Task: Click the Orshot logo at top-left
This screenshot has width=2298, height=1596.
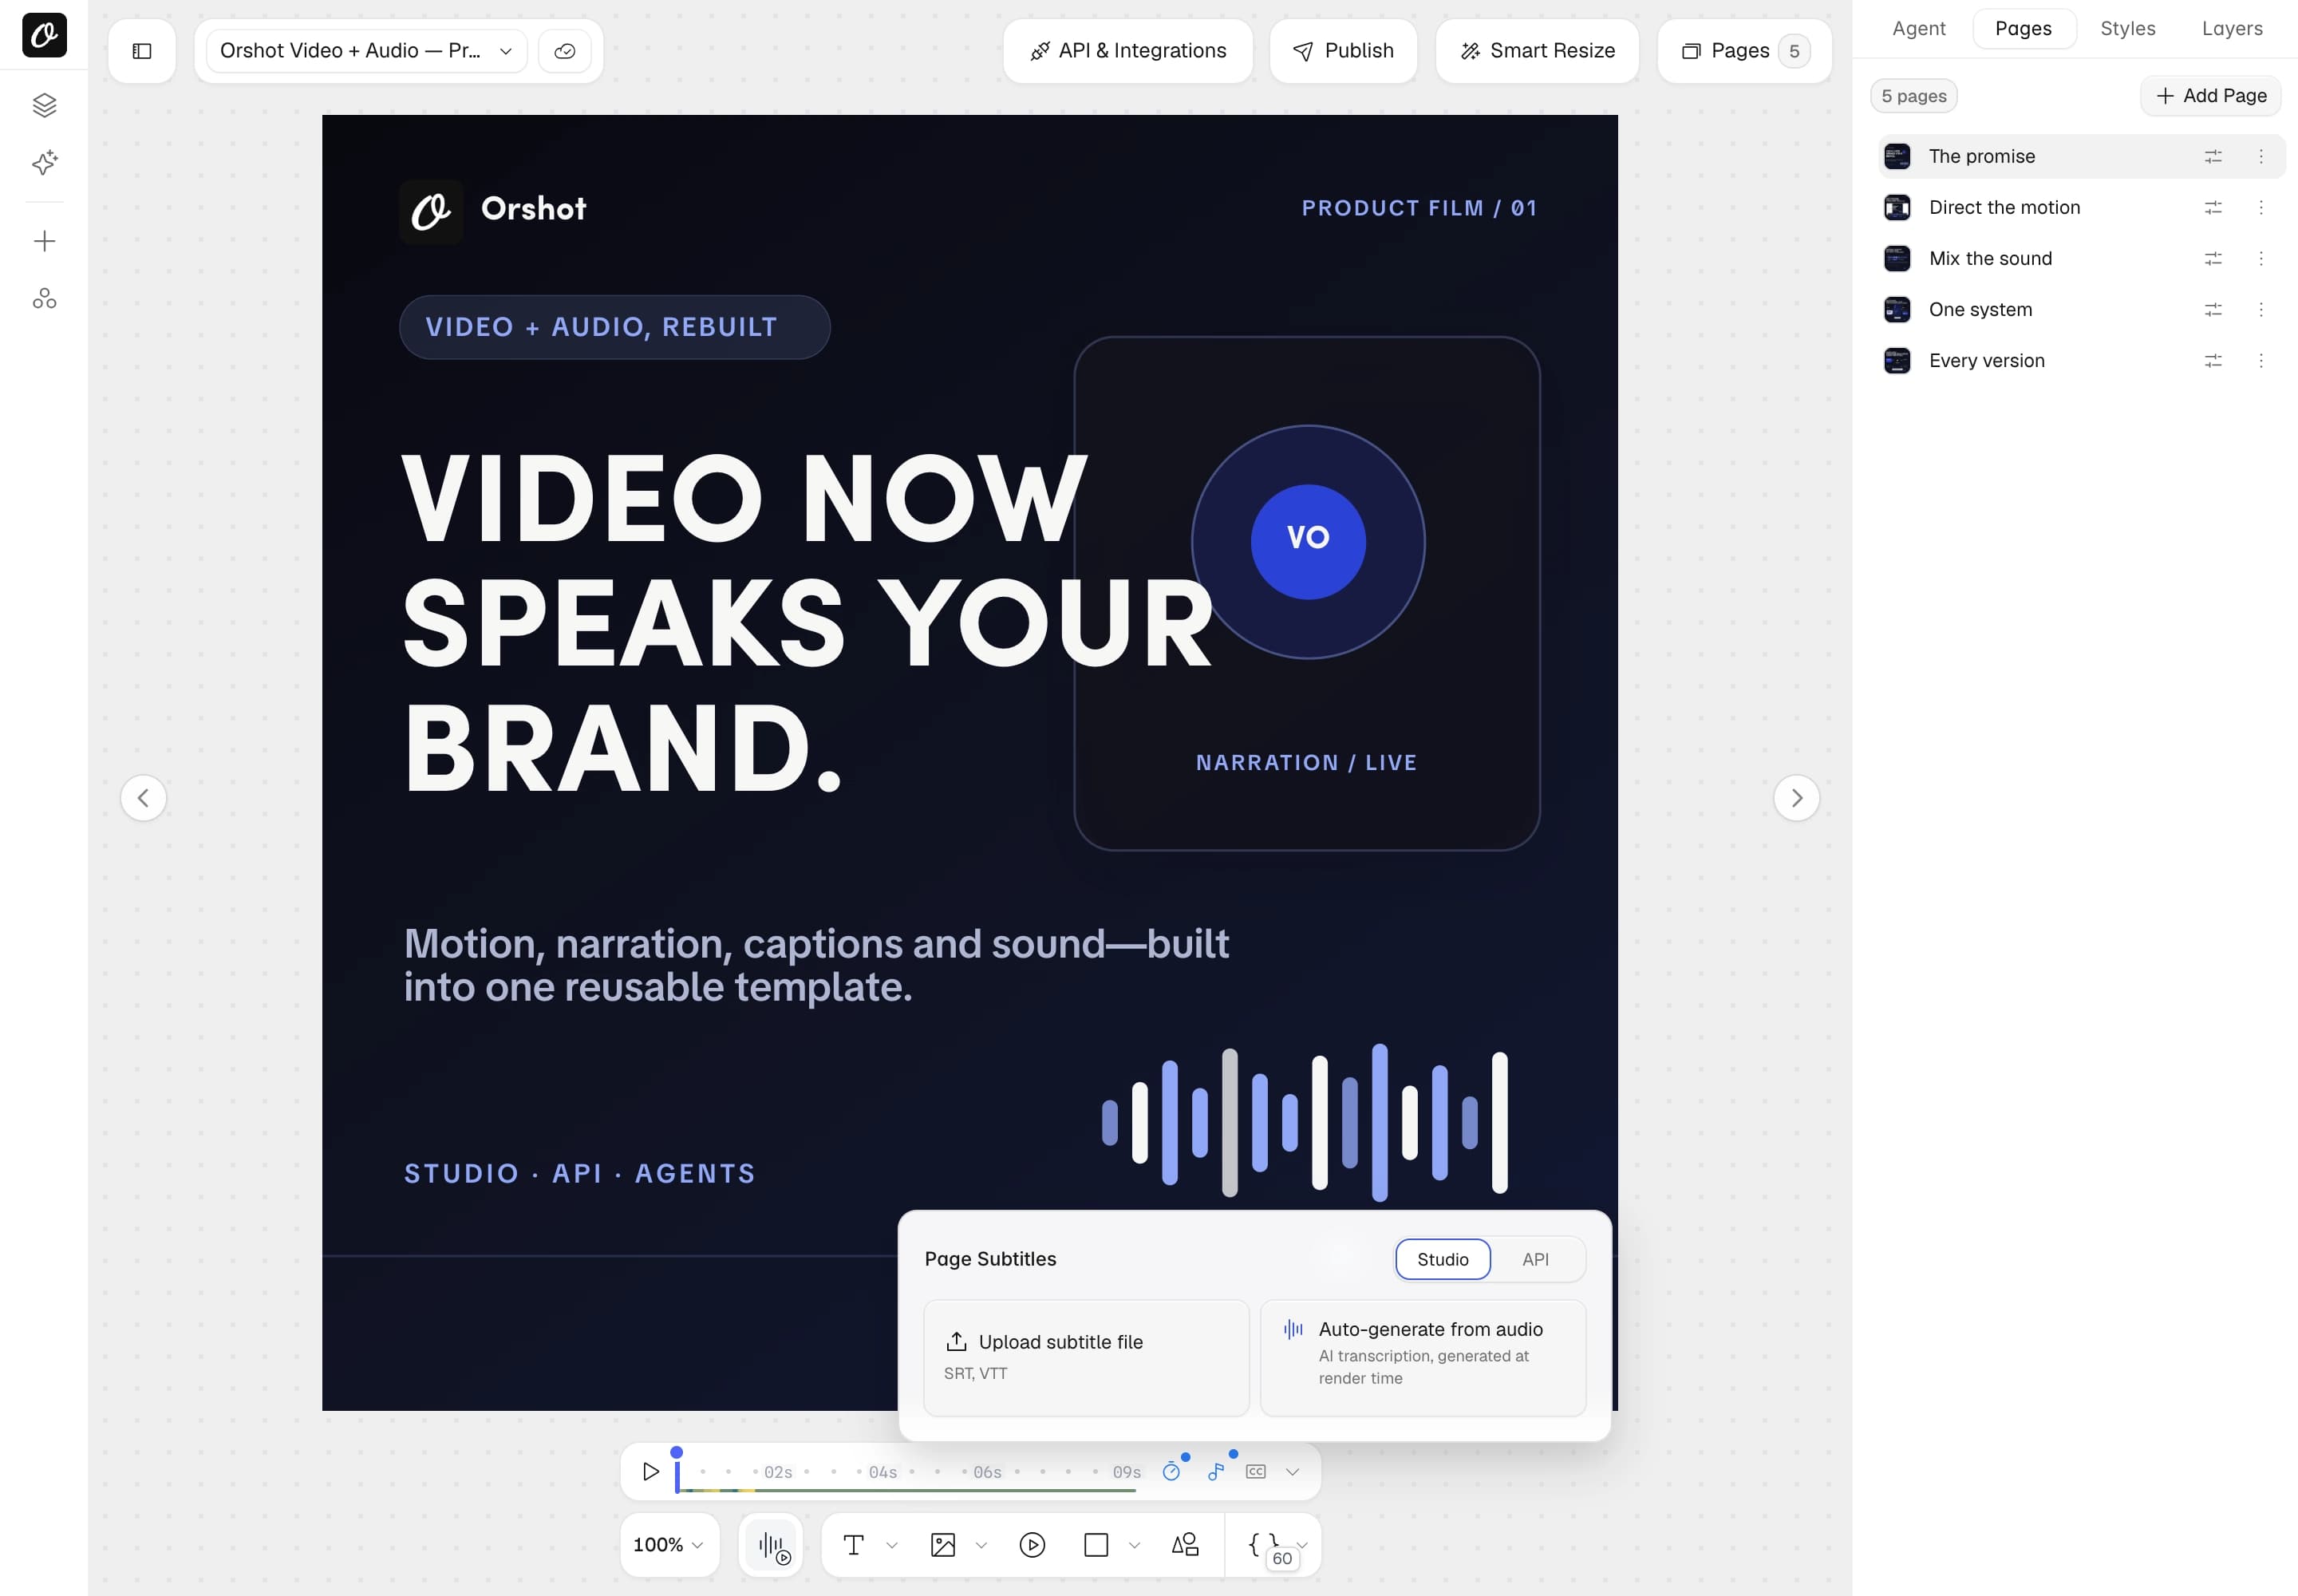Action: coord(44,35)
